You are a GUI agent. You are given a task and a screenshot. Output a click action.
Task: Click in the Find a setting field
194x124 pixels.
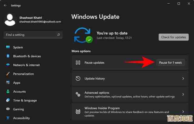tap(33, 35)
